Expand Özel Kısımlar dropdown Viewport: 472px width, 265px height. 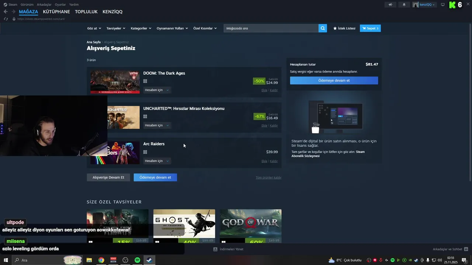click(205, 28)
